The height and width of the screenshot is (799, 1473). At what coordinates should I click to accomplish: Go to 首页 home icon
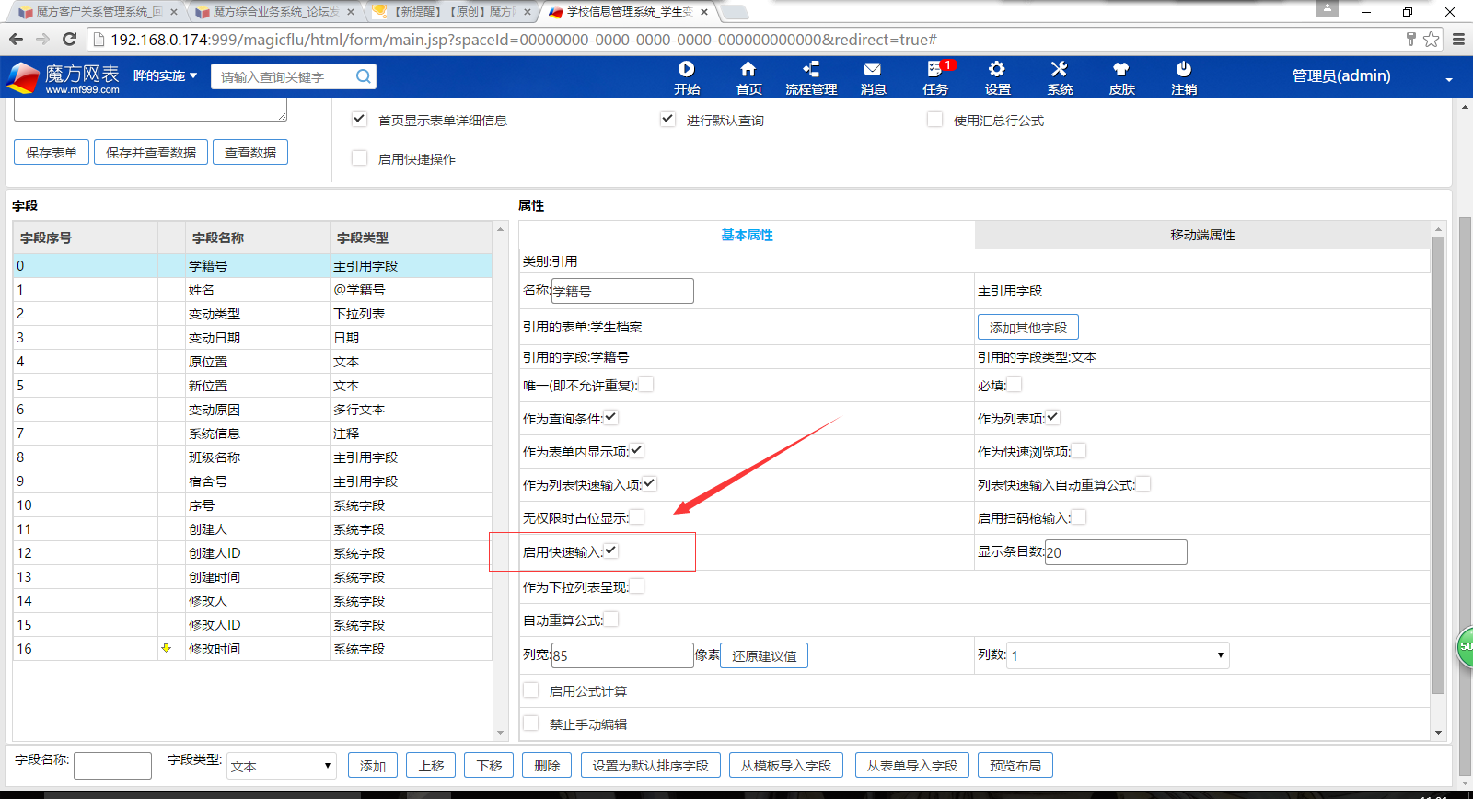click(748, 77)
